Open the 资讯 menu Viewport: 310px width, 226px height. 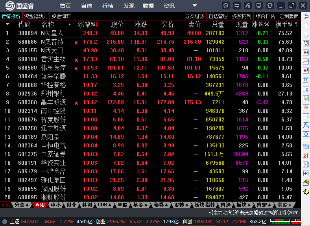coord(169,6)
